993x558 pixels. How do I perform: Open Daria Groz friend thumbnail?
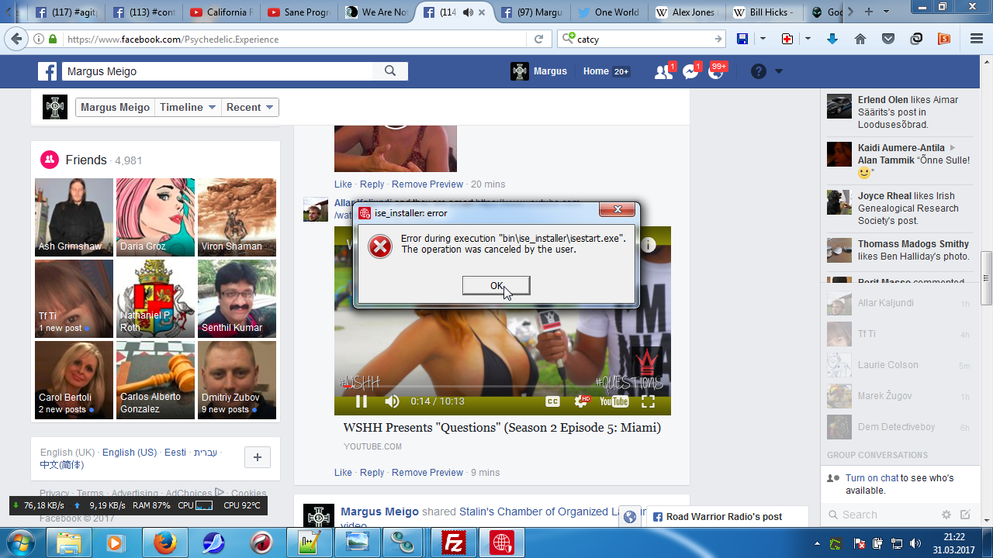click(x=155, y=217)
